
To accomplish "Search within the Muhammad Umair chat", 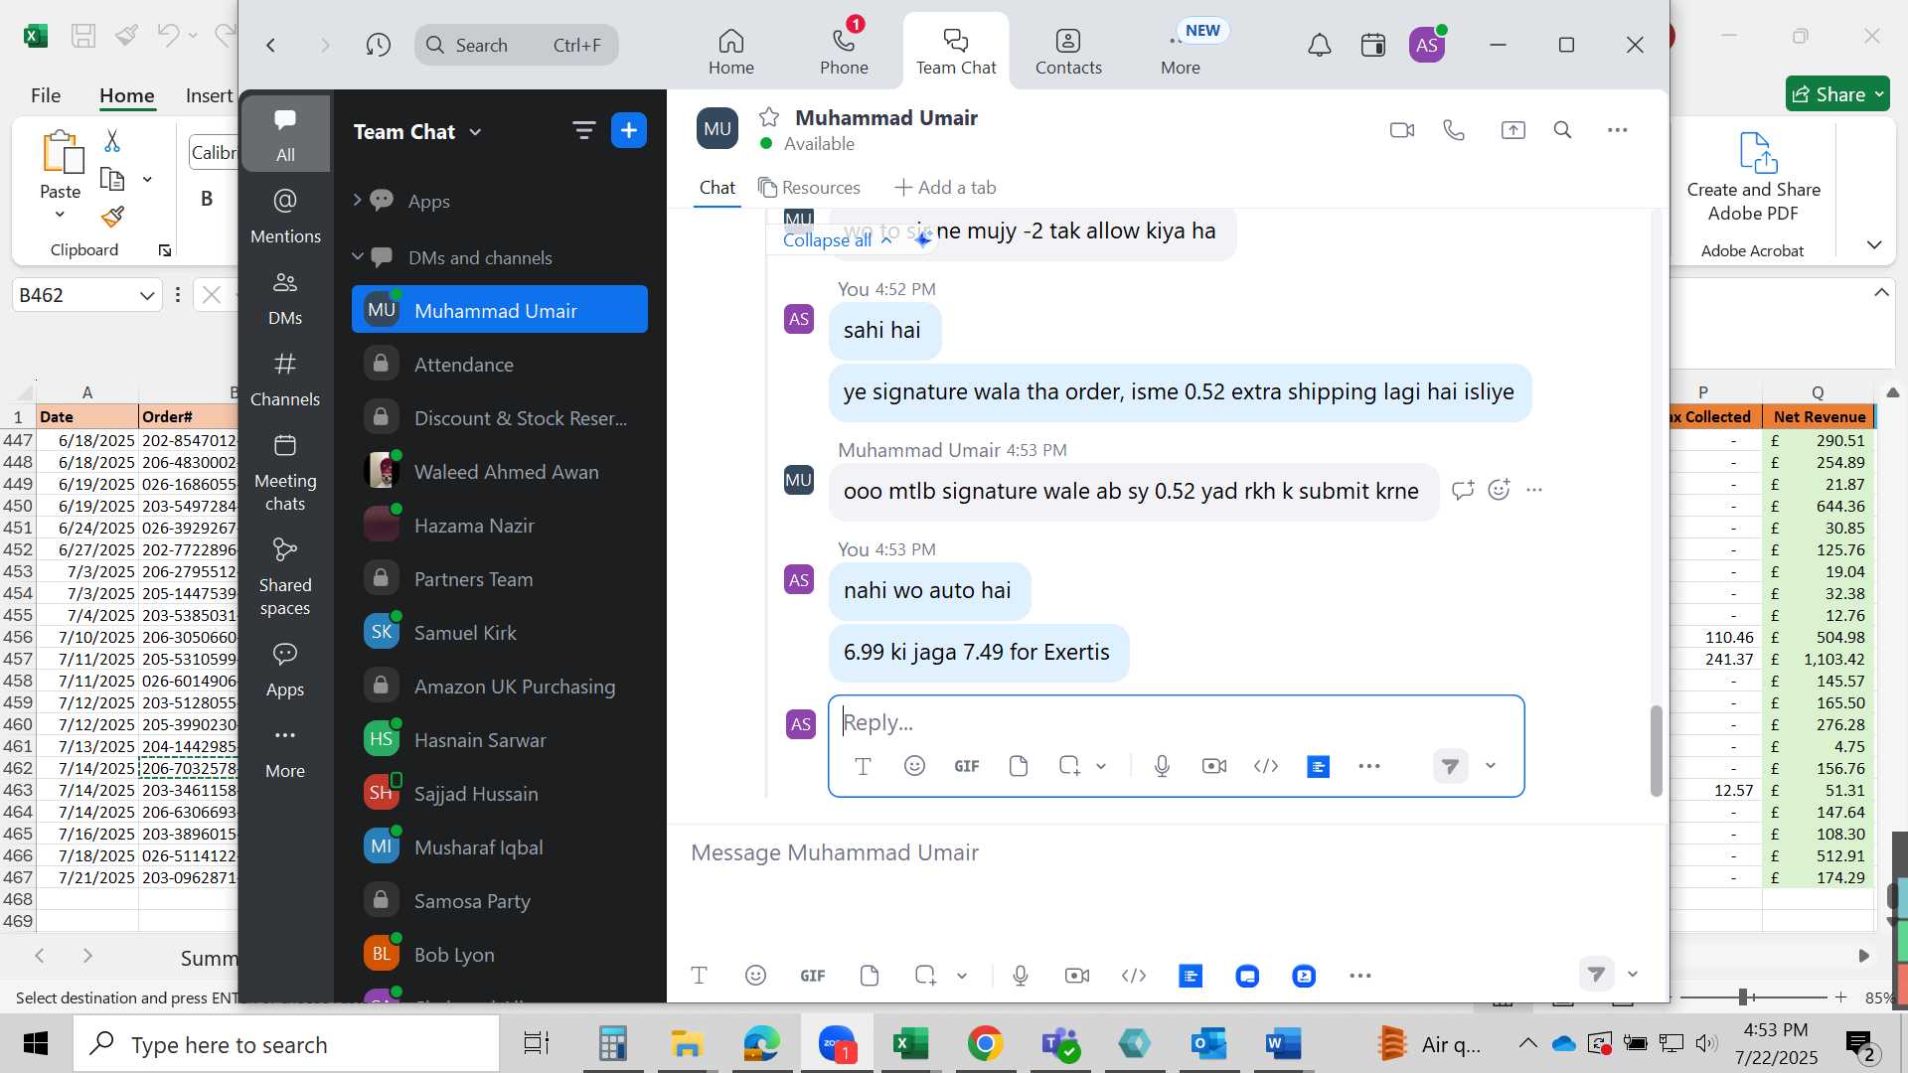I will [x=1562, y=130].
